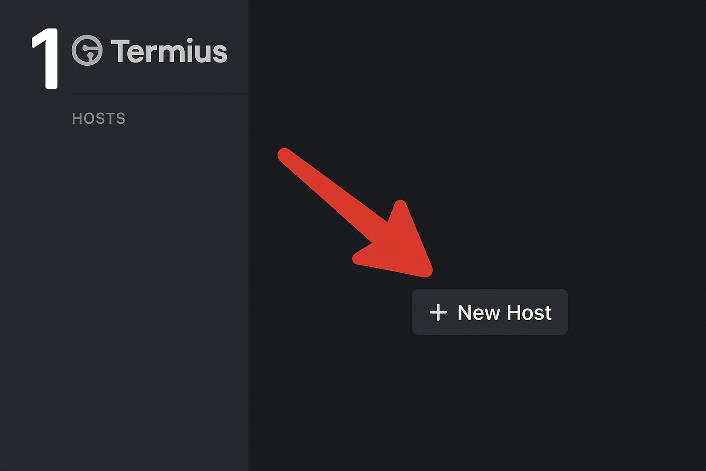Click the final S in HOSTS
Image resolution: width=706 pixels, height=471 pixels.
click(x=121, y=119)
